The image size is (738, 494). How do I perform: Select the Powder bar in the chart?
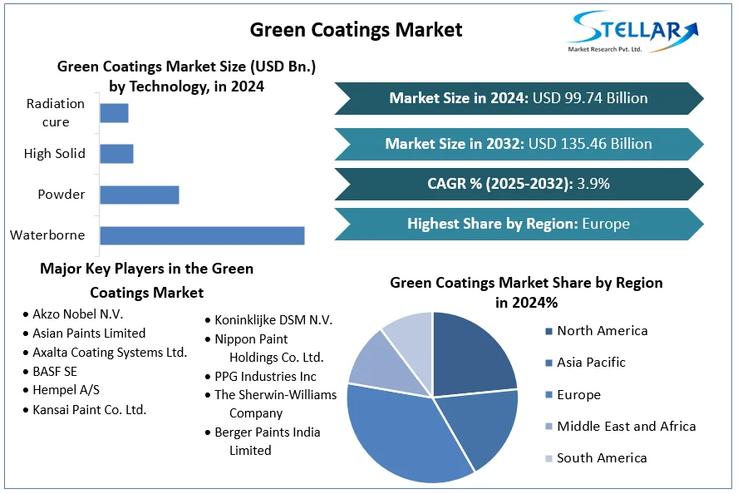pos(139,195)
